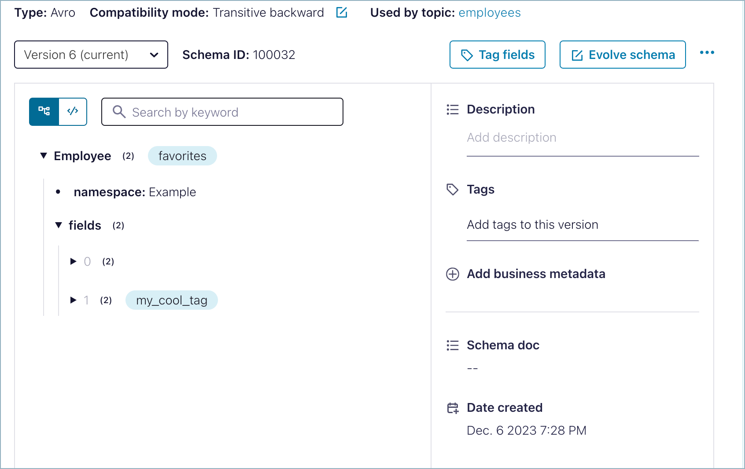This screenshot has height=469, width=745.
Task: Open the three-dot more options menu
Action: 707,53
